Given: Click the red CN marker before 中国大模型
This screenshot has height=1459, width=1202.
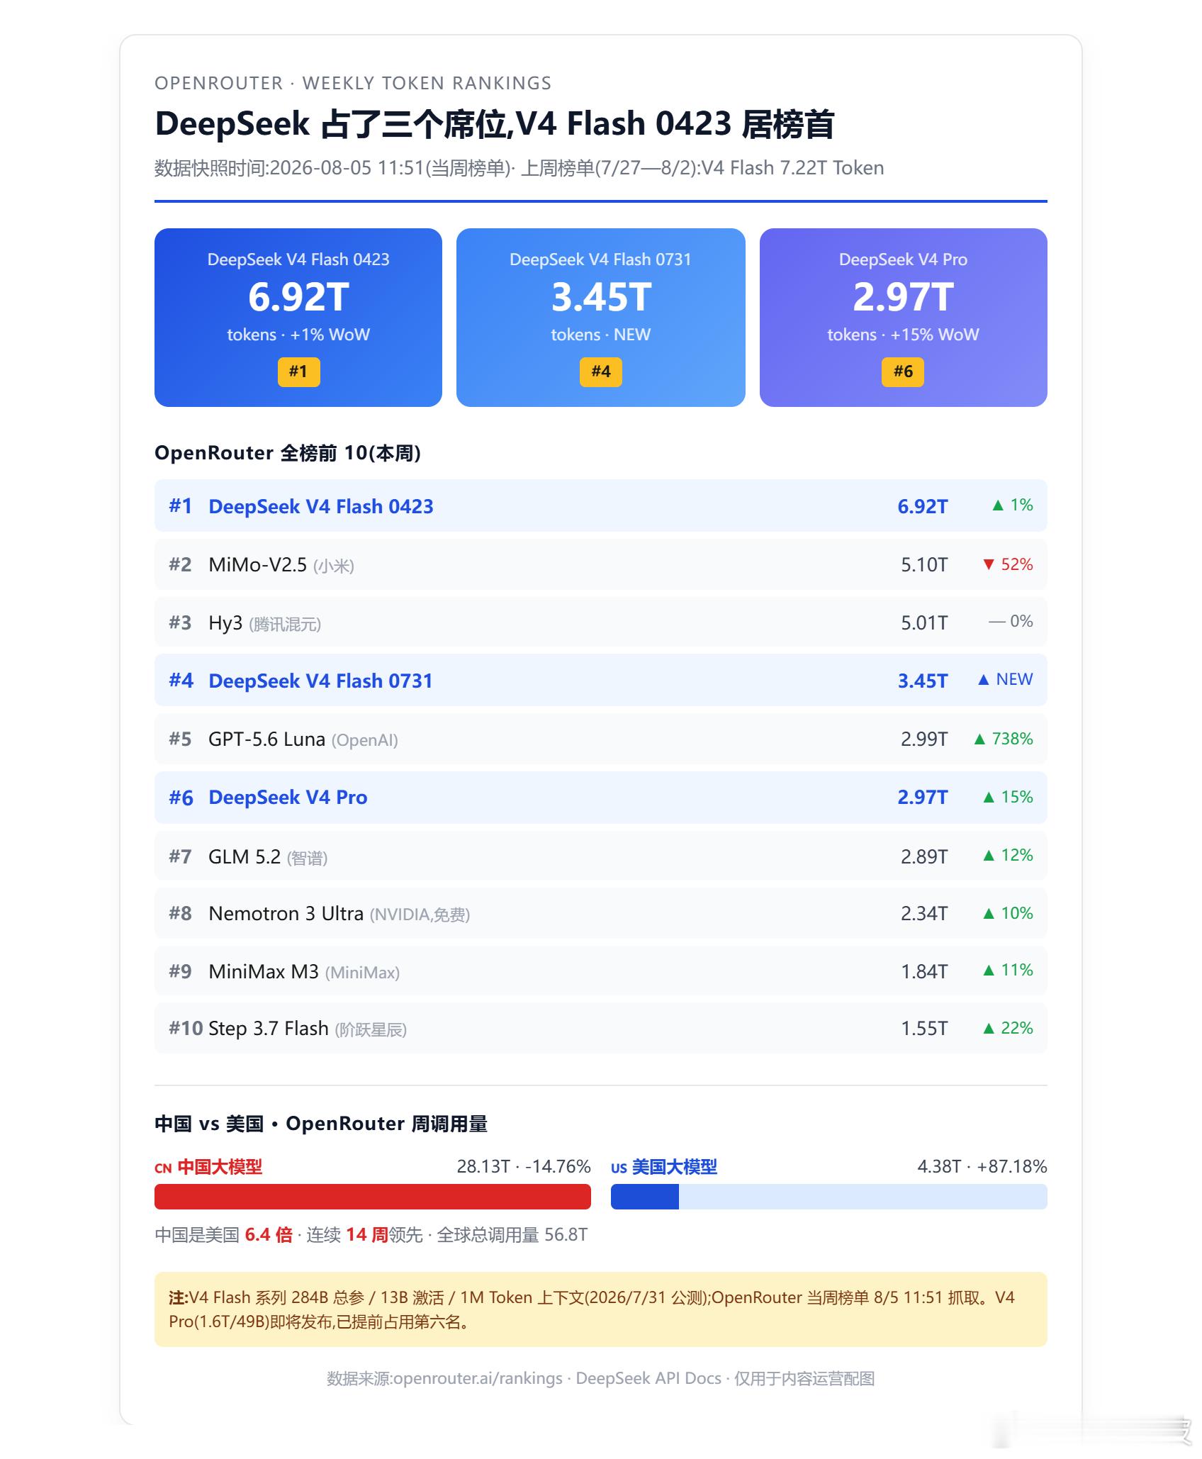Looking at the screenshot, I should 163,1168.
